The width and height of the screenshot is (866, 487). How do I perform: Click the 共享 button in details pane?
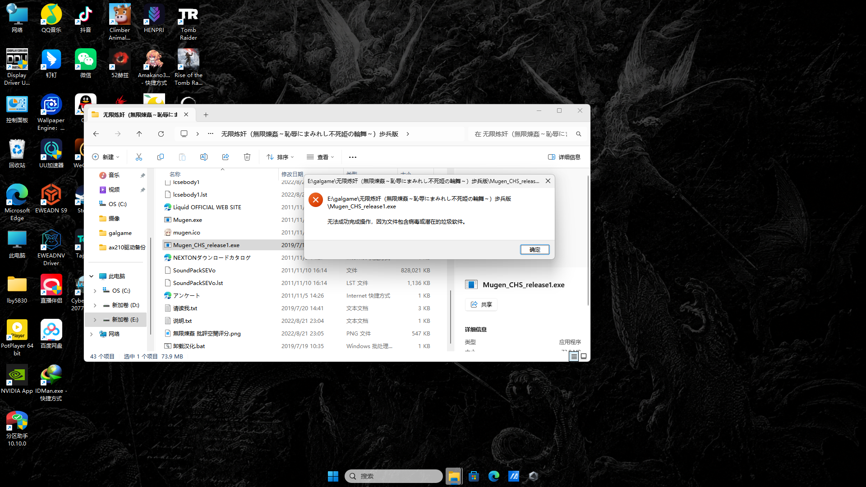(x=481, y=305)
